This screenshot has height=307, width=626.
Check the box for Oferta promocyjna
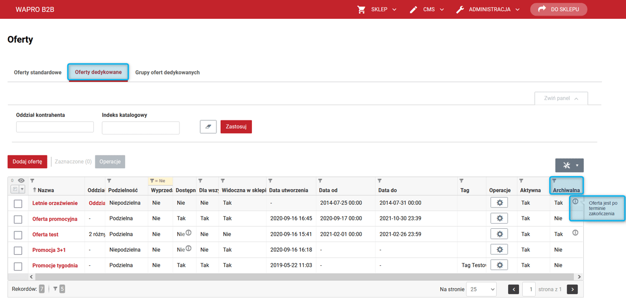[x=18, y=219]
